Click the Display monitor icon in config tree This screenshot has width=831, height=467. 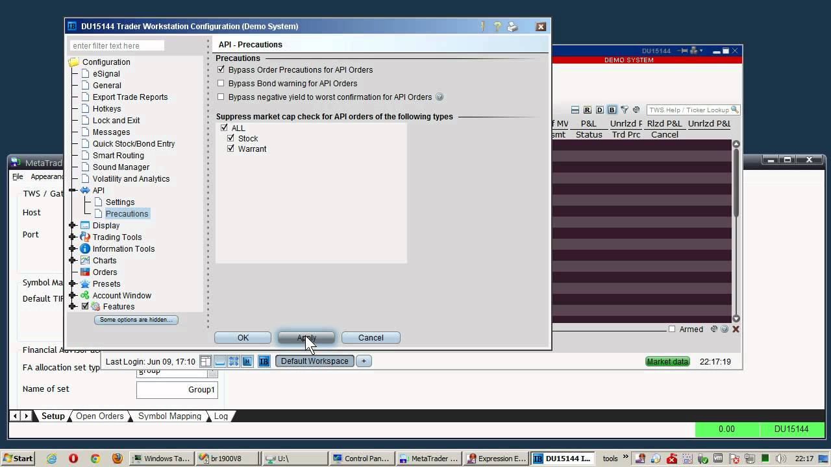pyautogui.click(x=85, y=226)
